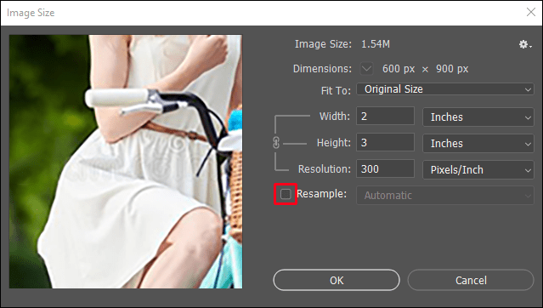This screenshot has height=308, width=543.
Task: Click the Dimensions label text
Action: click(x=322, y=69)
